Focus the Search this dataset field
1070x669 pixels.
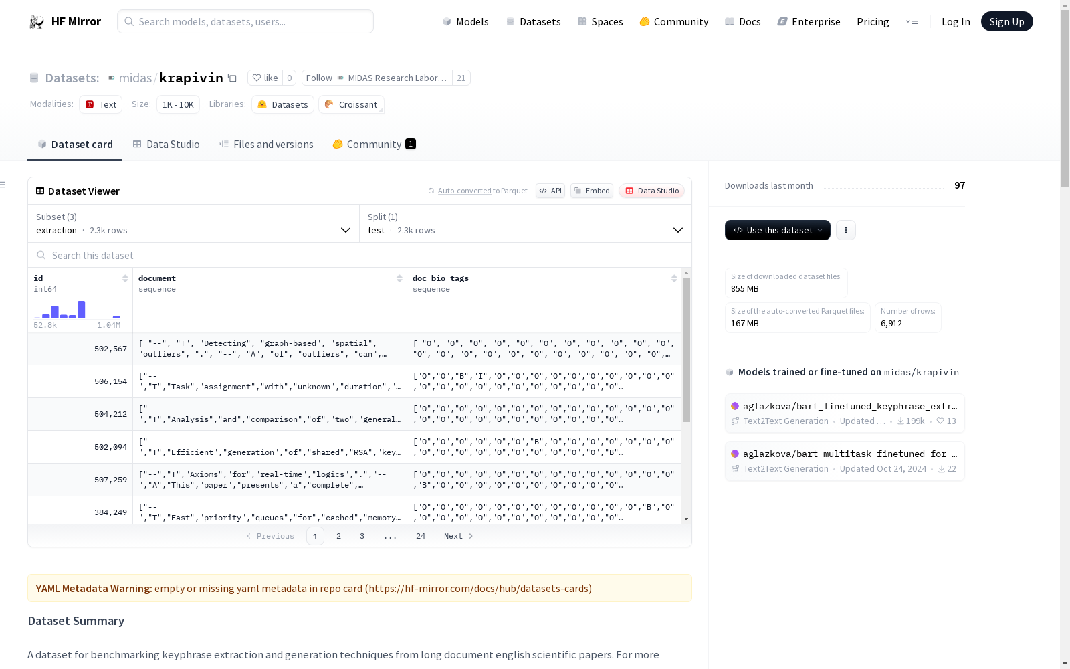[x=360, y=256]
